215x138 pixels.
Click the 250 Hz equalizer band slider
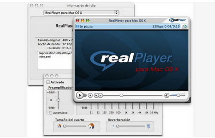pyautogui.click(x=112, y=106)
